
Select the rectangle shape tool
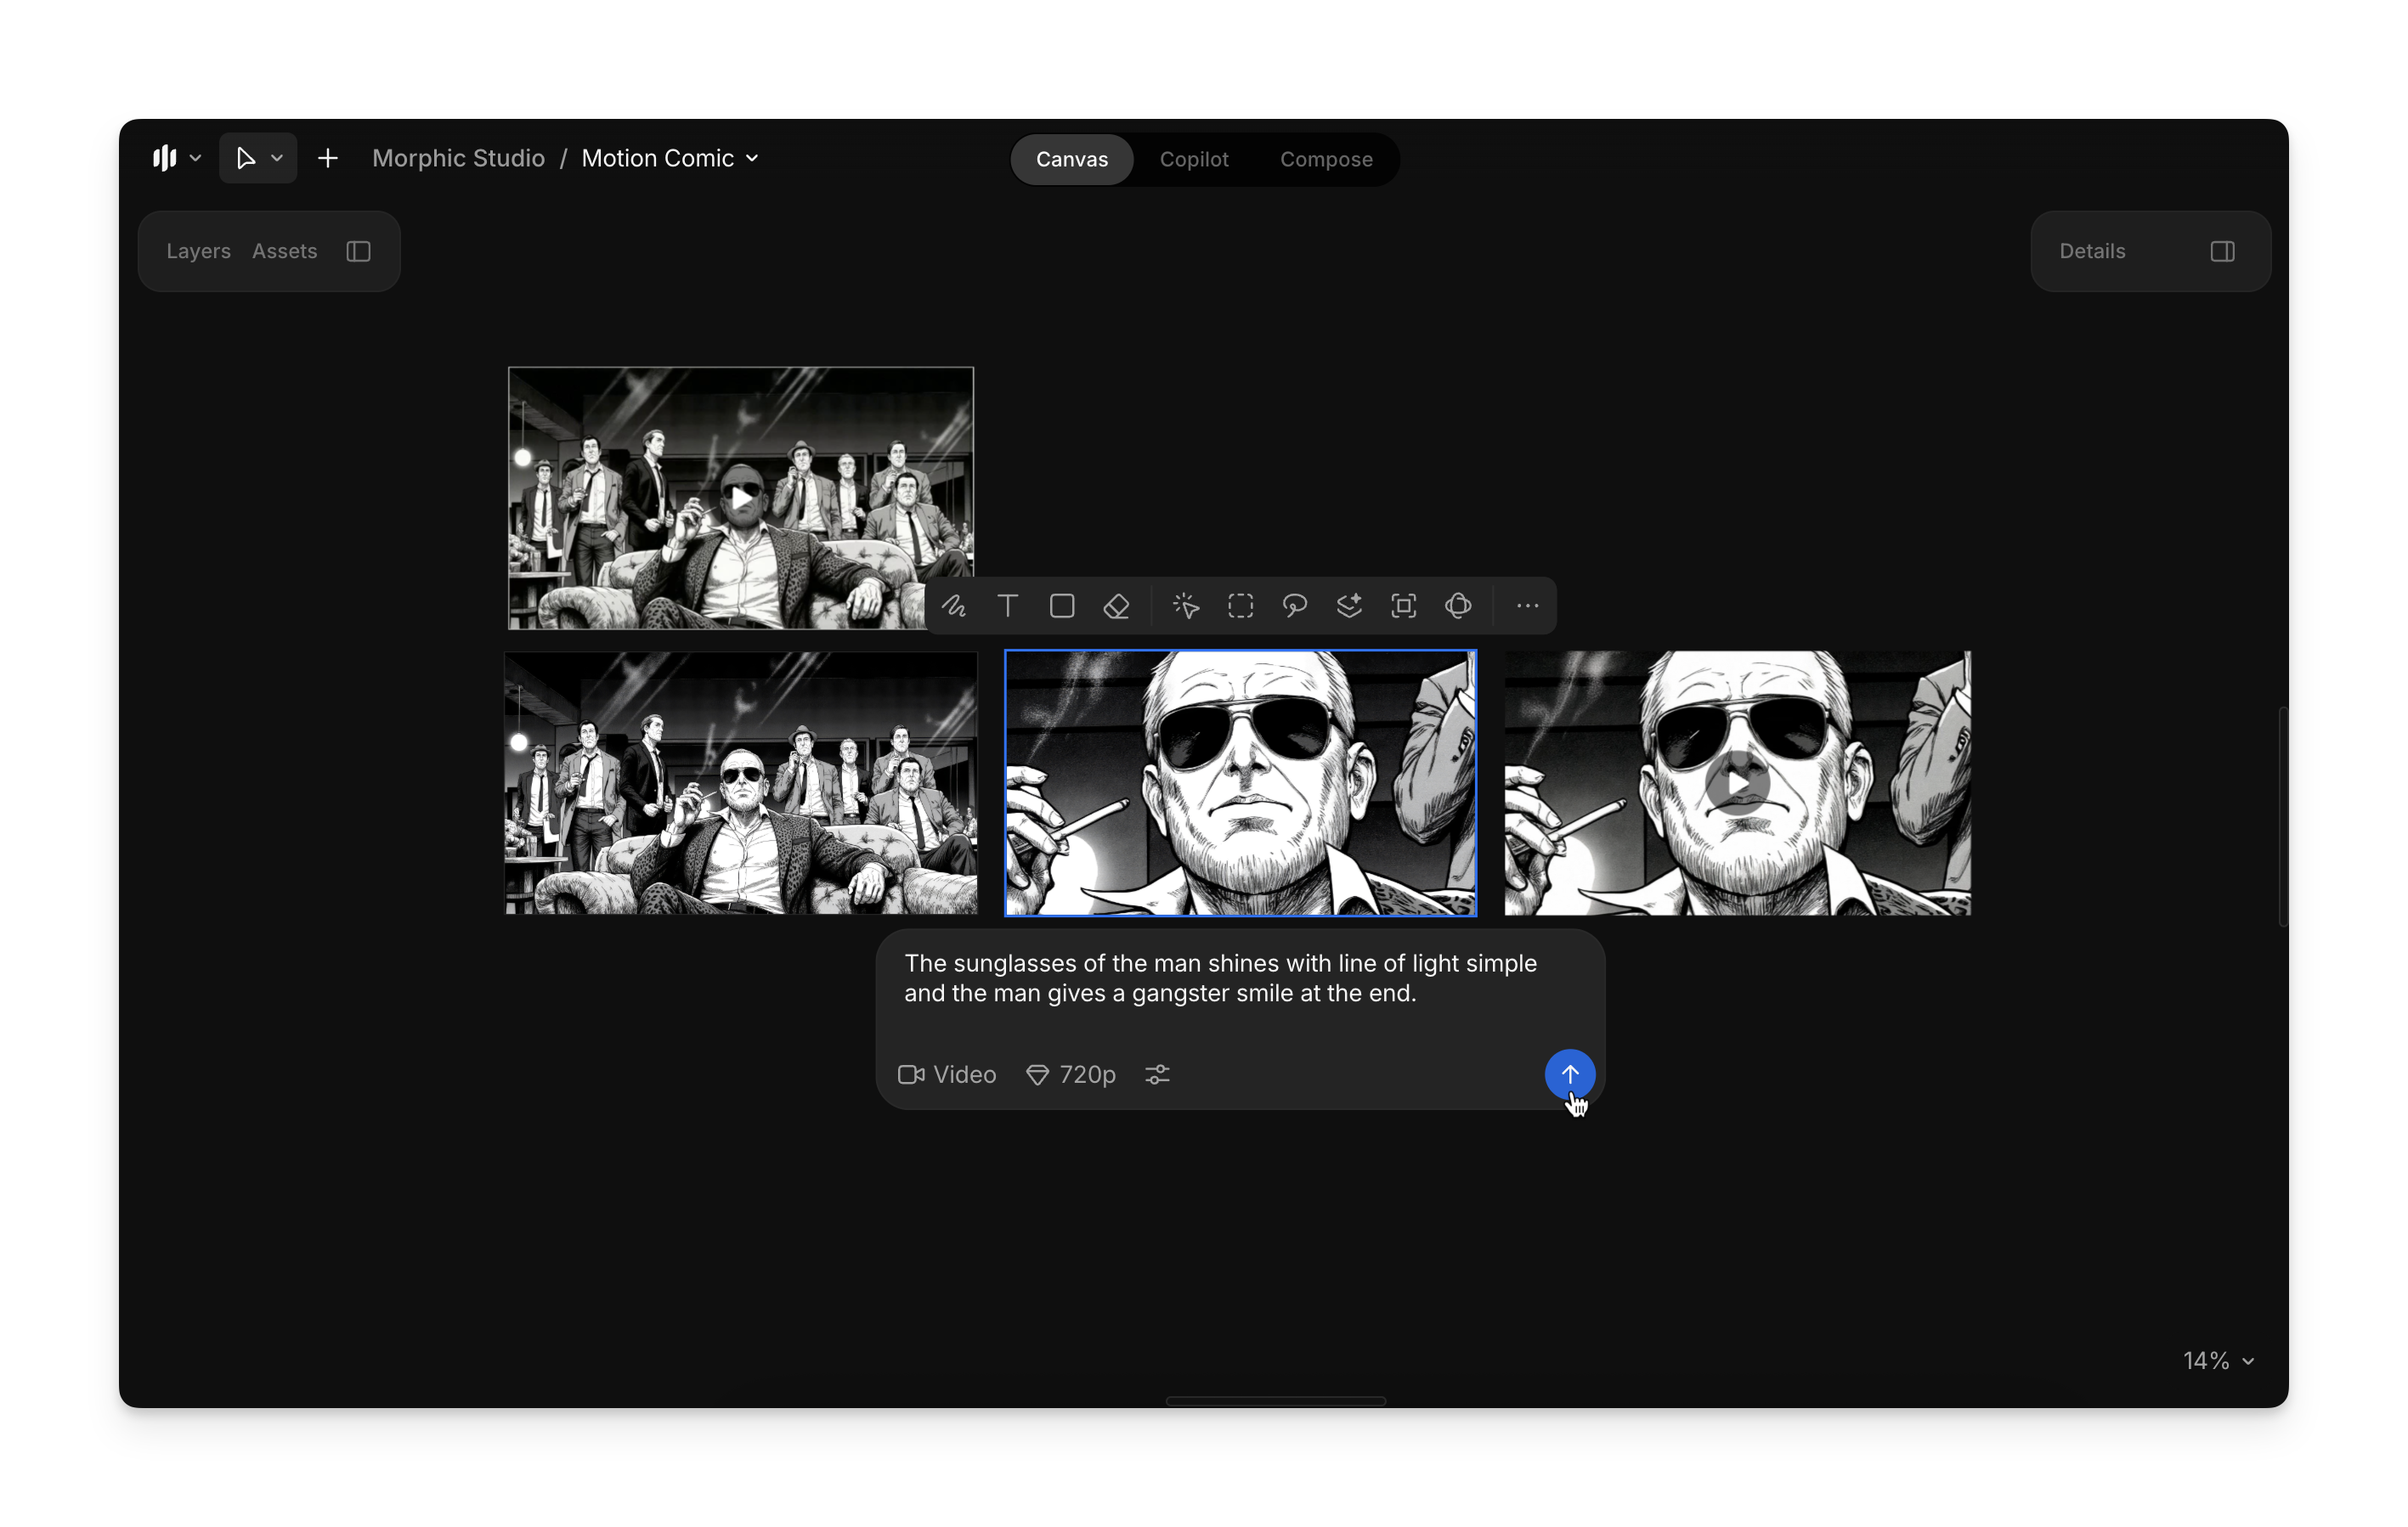click(x=1062, y=606)
